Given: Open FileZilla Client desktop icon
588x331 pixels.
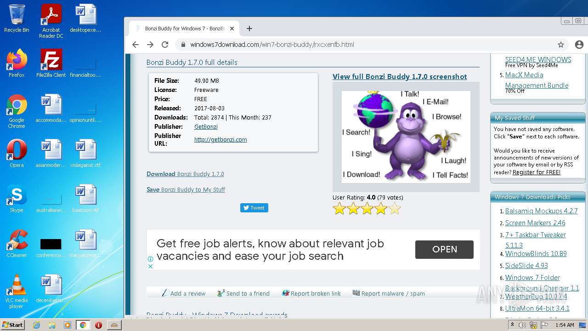Looking at the screenshot, I should (51, 63).
